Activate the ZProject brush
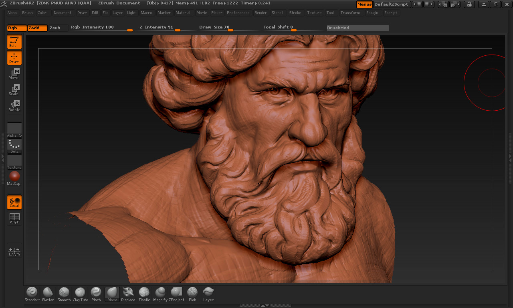Image resolution: width=513 pixels, height=308 pixels. [x=176, y=294]
